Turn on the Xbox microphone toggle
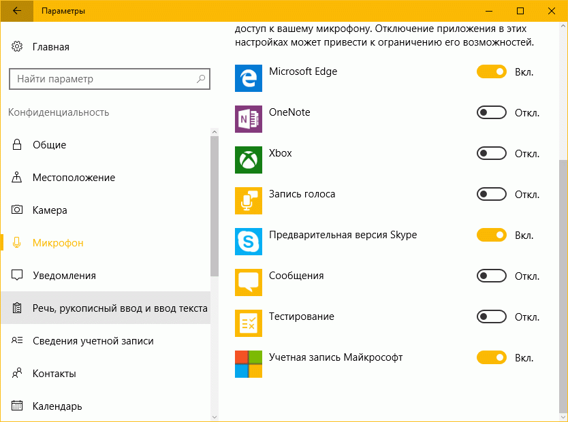 click(x=492, y=153)
